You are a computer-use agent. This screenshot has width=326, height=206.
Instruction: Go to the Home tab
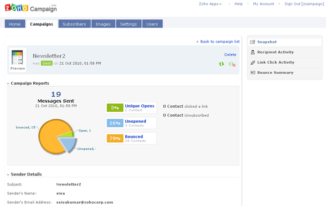pos(15,24)
